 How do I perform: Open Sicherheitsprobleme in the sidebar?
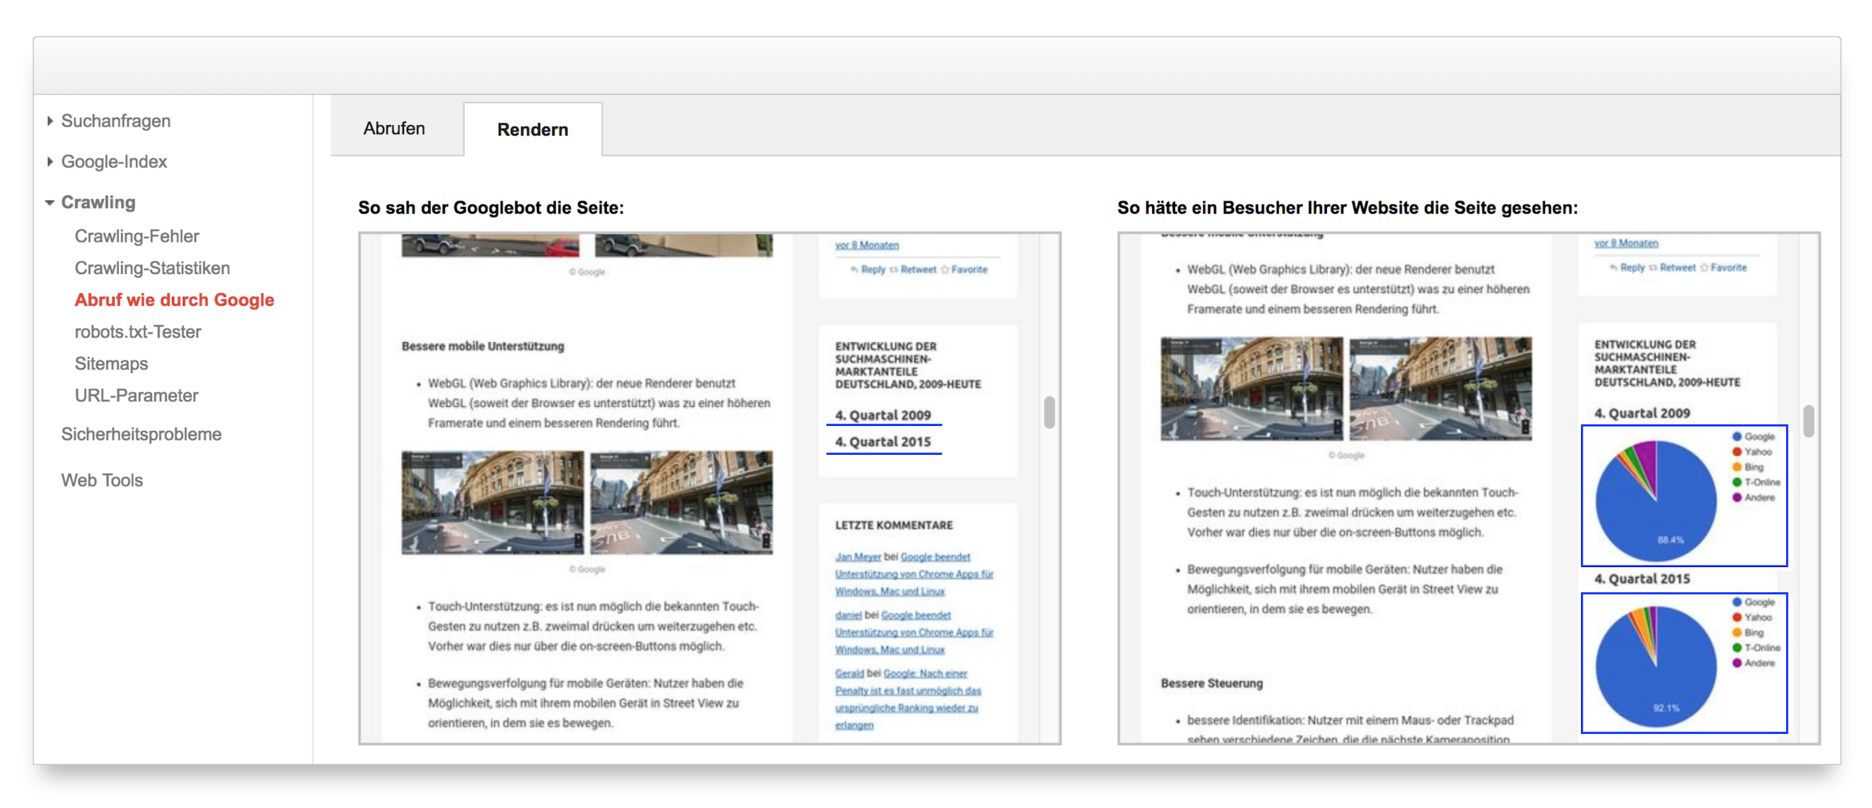point(141,434)
